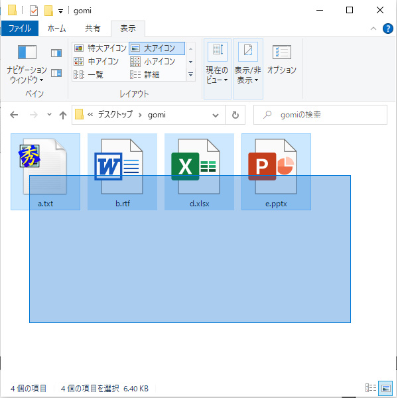Minimize the gomi window

pos(320,10)
